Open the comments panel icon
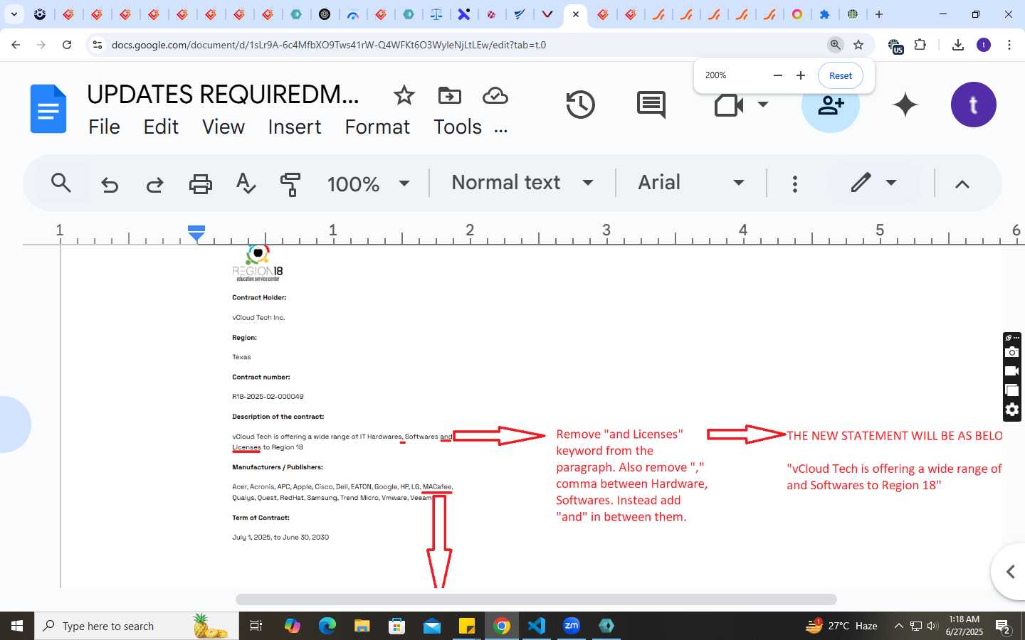Screen dimensions: 1025x640 [651, 105]
